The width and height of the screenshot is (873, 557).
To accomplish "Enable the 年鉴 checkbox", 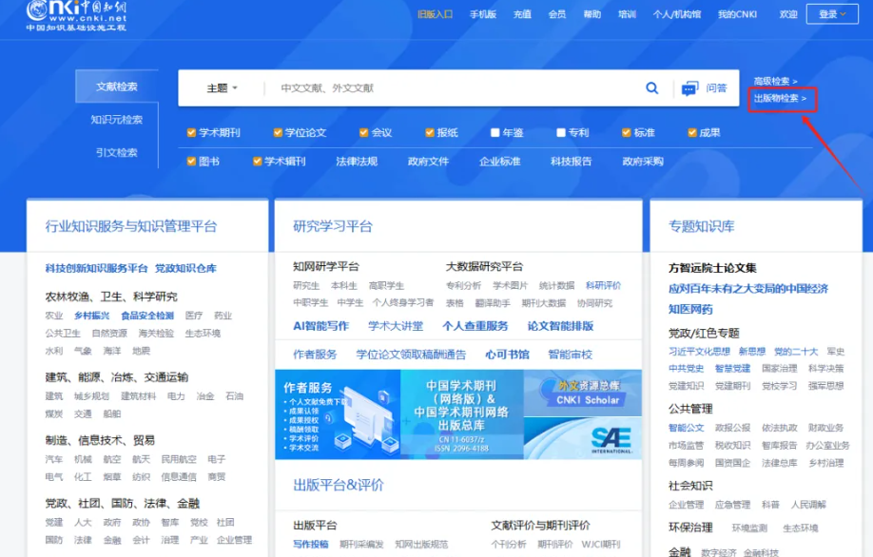I will click(x=495, y=132).
